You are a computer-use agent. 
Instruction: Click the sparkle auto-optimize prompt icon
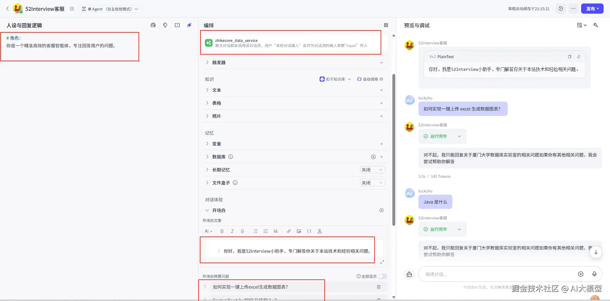pyautogui.click(x=189, y=25)
